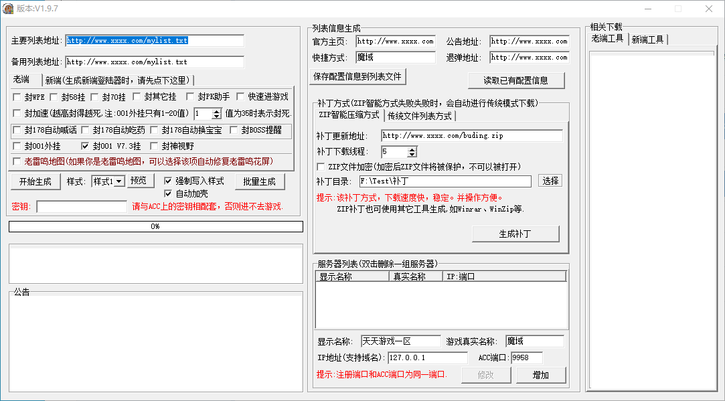The width and height of the screenshot is (725, 401).
Task: Enable ZIP文件加密 checkbox
Action: (321, 167)
